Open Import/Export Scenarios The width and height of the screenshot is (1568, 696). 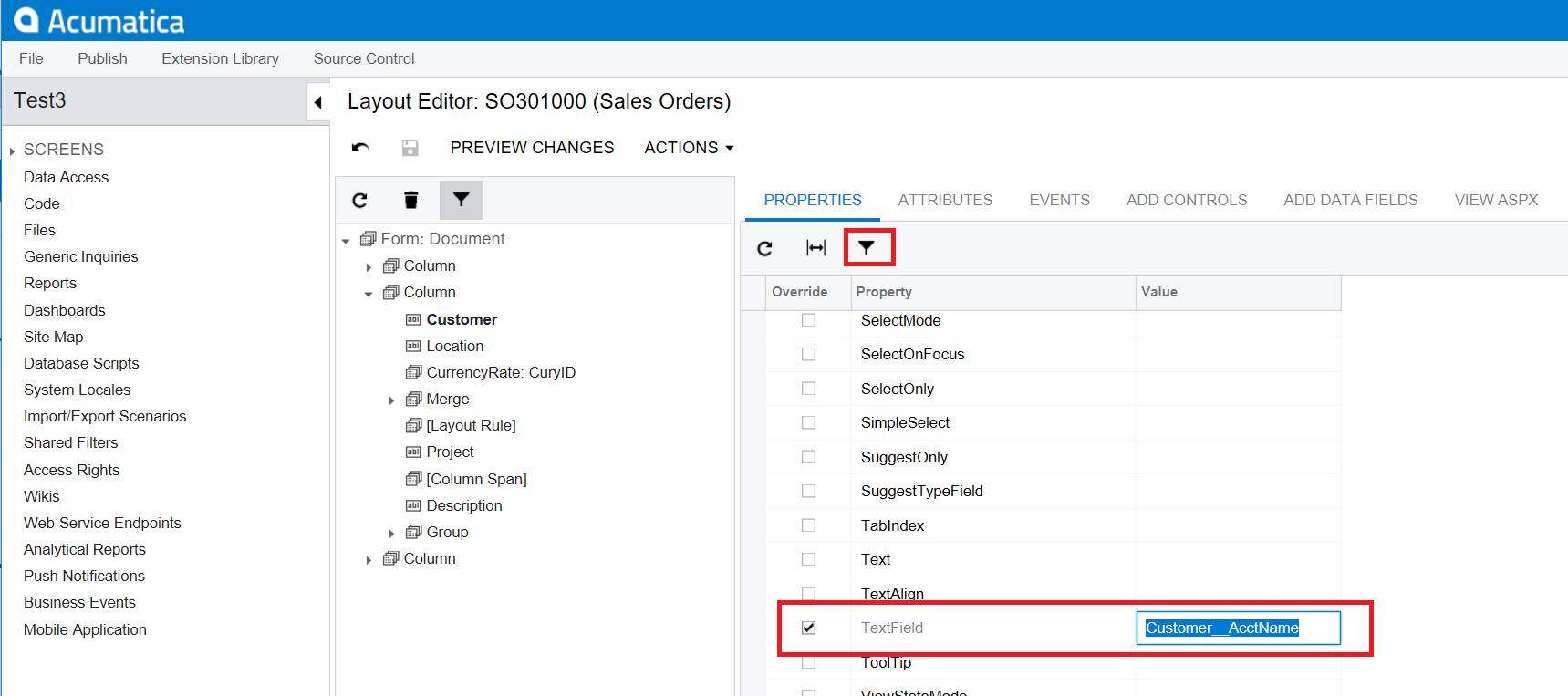105,416
